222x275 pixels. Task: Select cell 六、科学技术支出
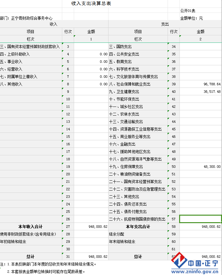point(138,69)
